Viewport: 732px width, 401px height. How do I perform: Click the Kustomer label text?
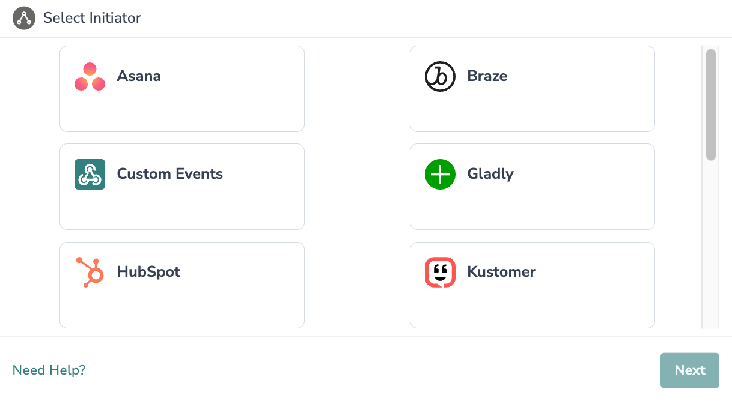point(501,272)
